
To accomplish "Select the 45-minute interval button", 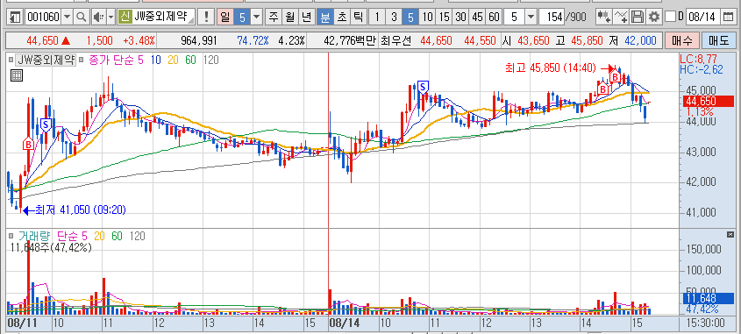I will point(477,18).
